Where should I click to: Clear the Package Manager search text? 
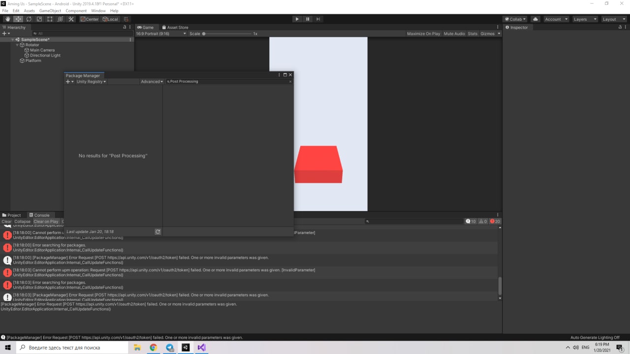[290, 82]
